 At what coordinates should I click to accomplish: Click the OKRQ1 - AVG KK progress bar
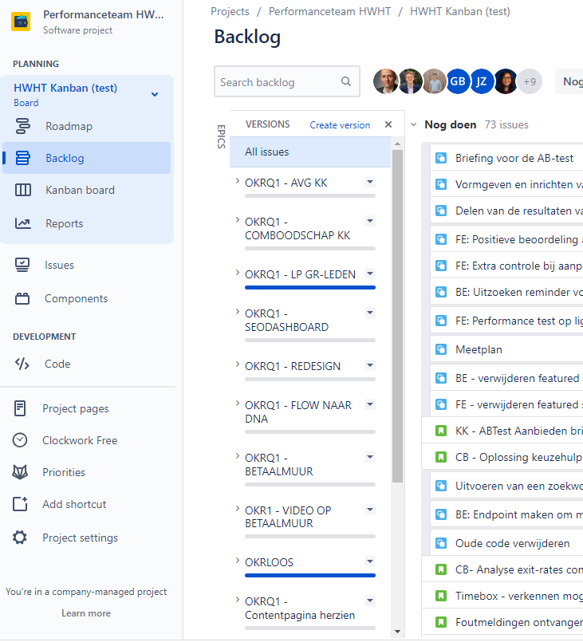(310, 195)
